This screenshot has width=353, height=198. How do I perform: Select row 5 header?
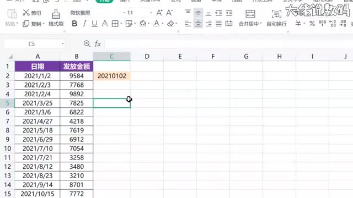pyautogui.click(x=7, y=103)
